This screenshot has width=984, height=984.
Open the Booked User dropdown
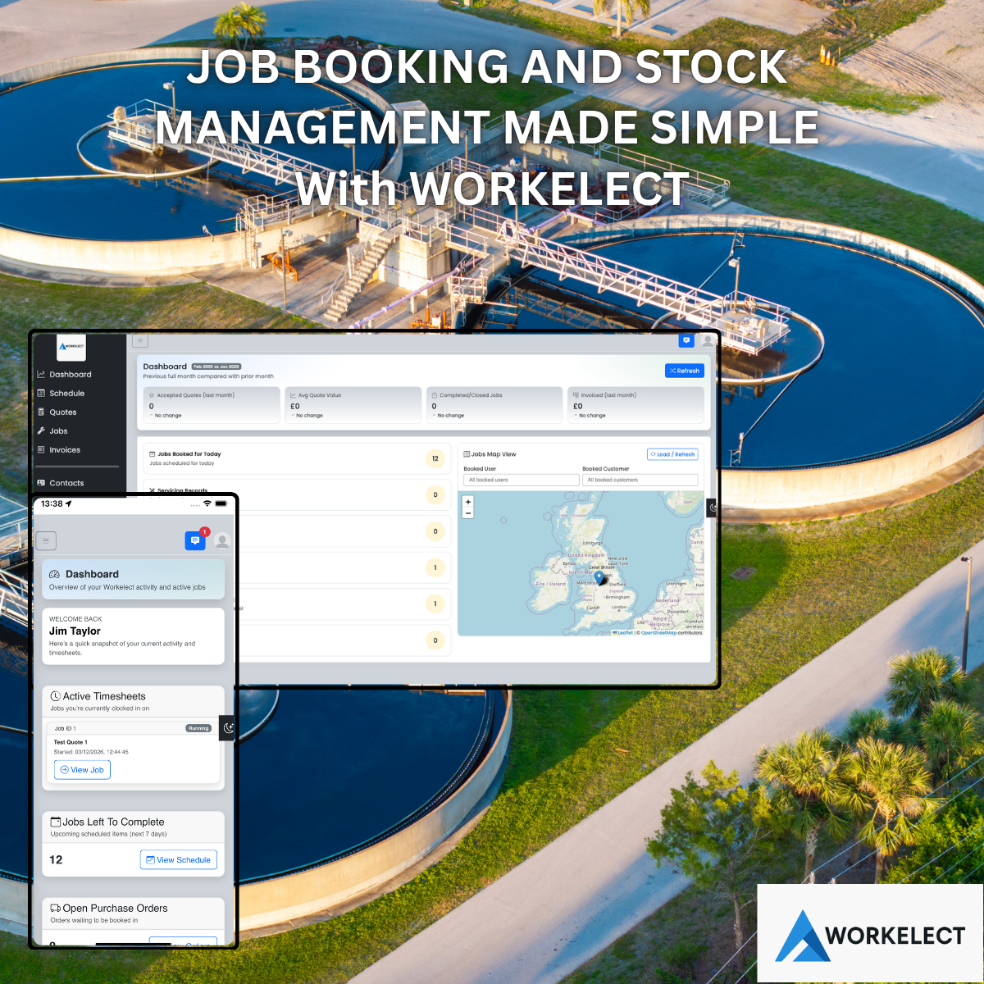(522, 480)
